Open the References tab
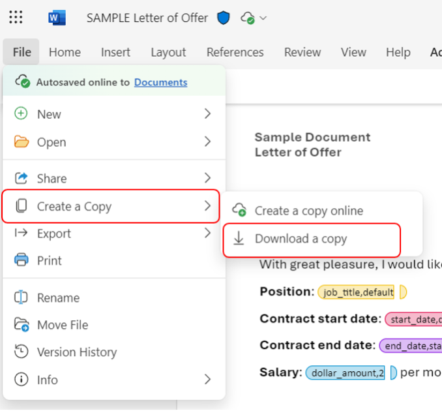Screen dimensions: 442x411 pyautogui.click(x=235, y=52)
